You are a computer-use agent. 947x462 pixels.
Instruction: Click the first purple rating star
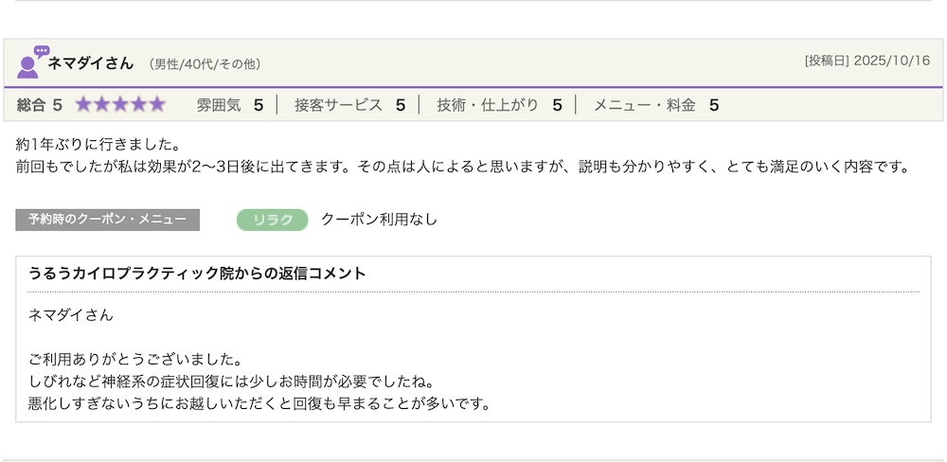click(83, 105)
